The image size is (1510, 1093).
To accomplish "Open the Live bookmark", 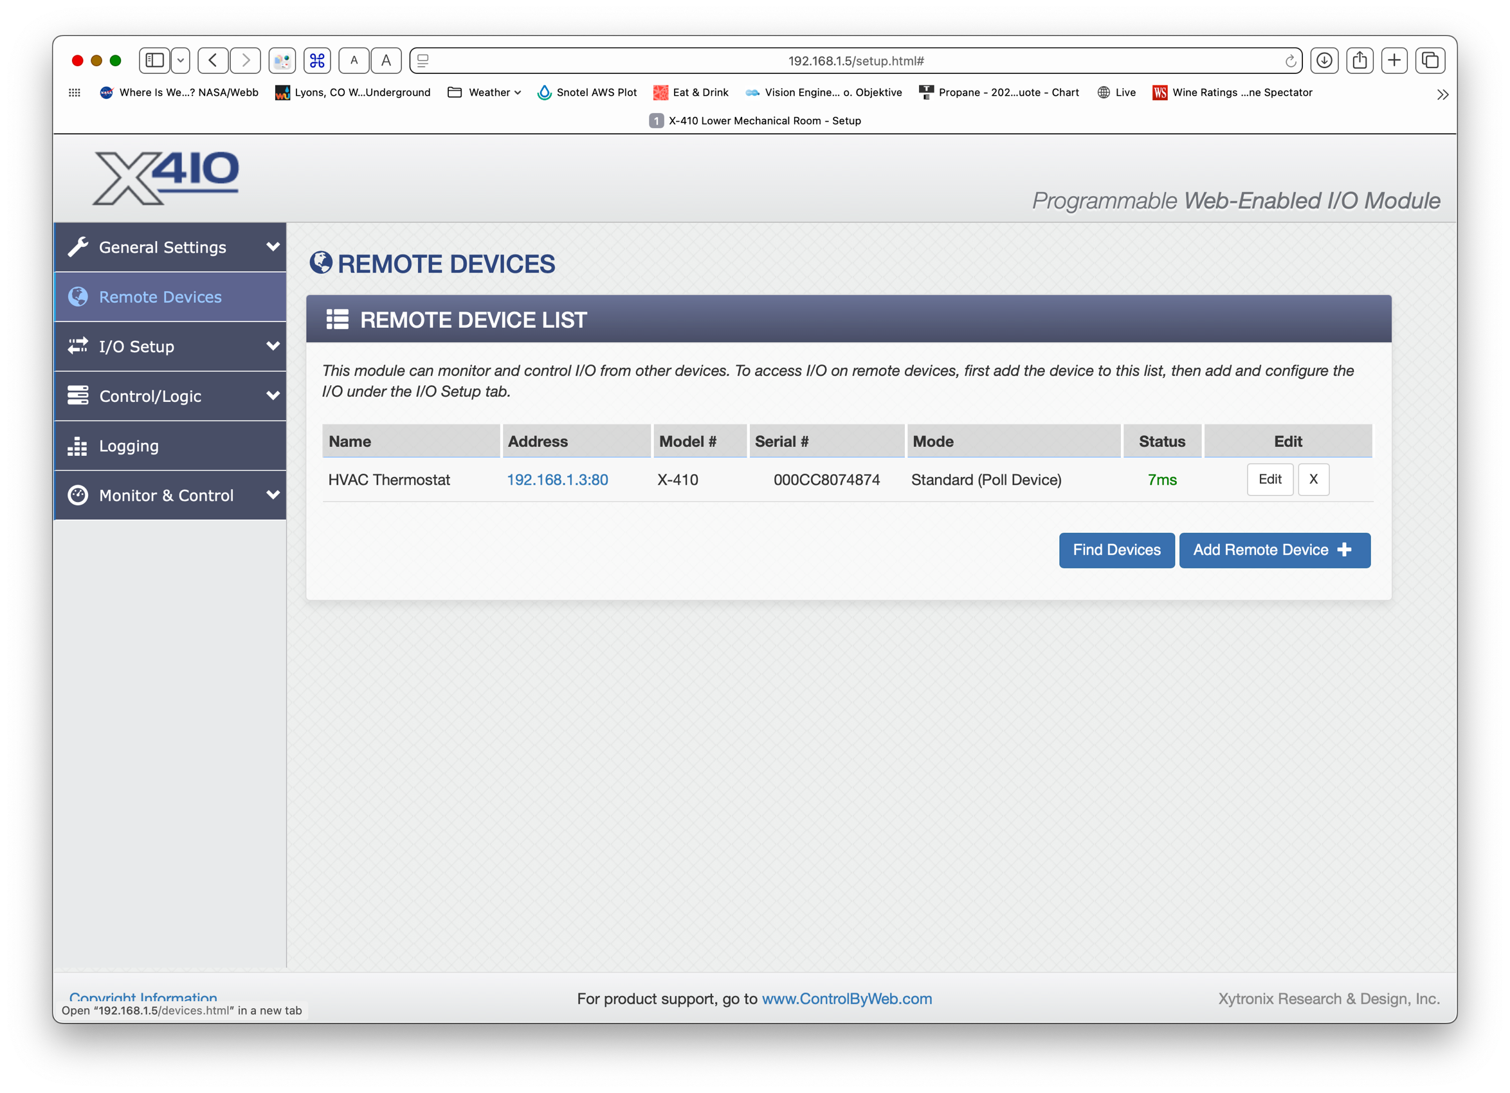I will pyautogui.click(x=1116, y=93).
